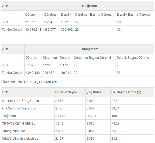Screen dimensions: 155x143
Task: Click the Okullaşma Oranı (%) header
Action: (126, 92)
